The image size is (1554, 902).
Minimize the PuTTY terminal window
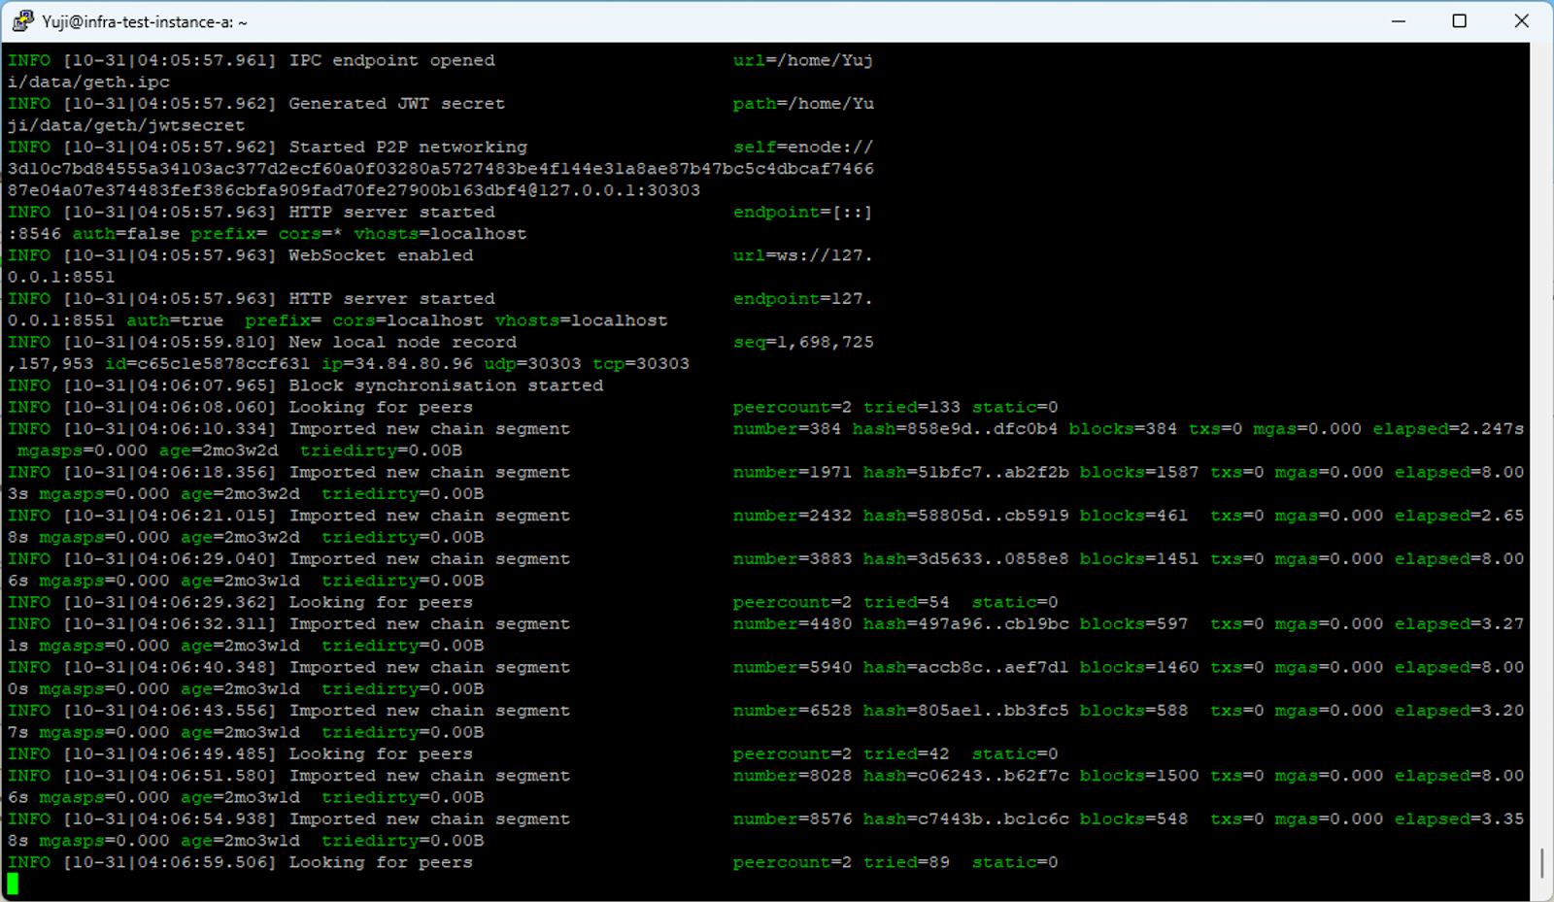coord(1399,21)
